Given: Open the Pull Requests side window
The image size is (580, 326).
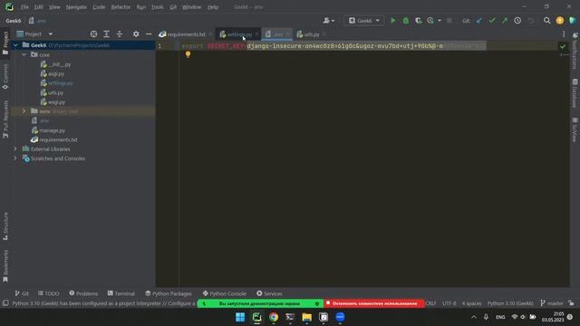Looking at the screenshot, I should pos(5,119).
